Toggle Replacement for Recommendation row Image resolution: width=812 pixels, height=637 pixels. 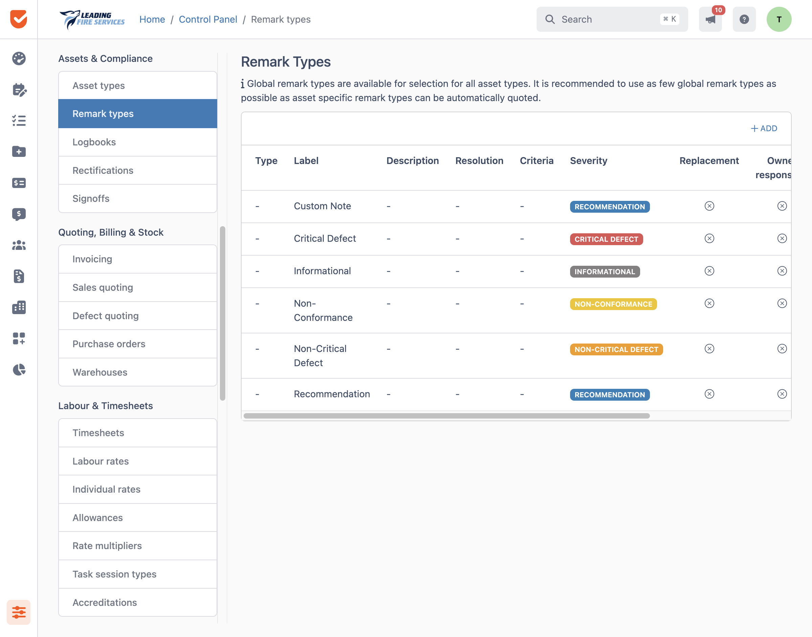click(709, 394)
